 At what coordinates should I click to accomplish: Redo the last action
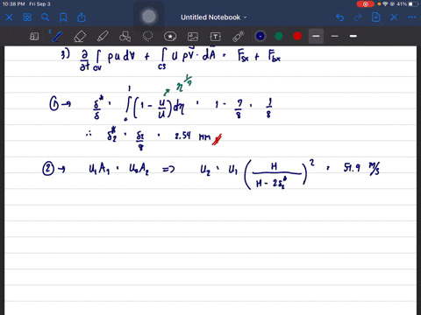point(358,17)
